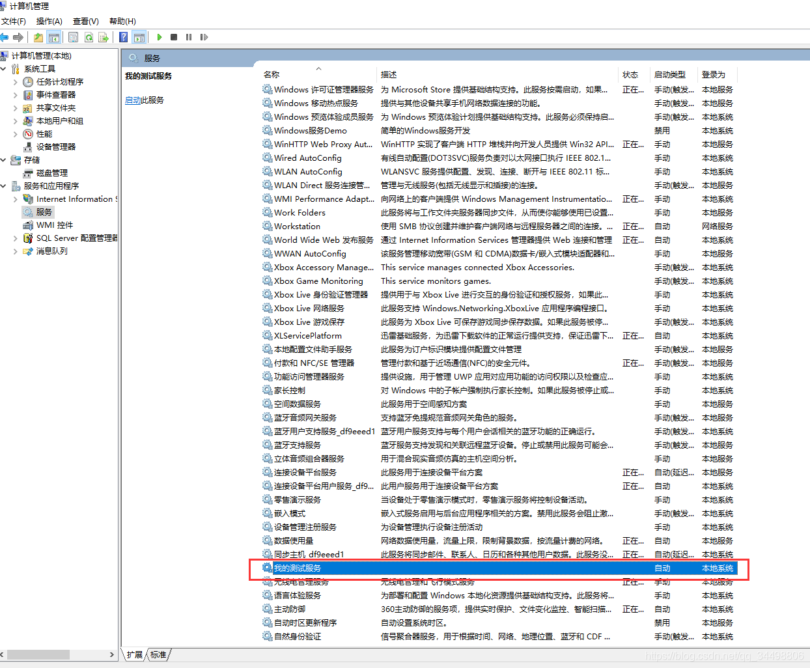Image resolution: width=810 pixels, height=668 pixels.
Task: Open the blue Help question mark icon
Action: [124, 37]
